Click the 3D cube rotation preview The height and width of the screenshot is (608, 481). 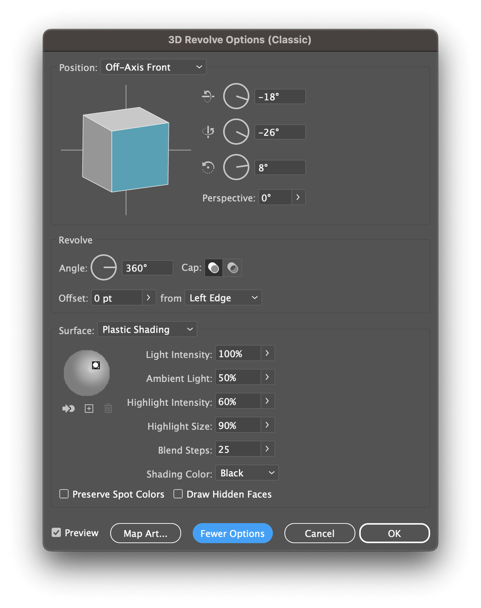click(x=126, y=150)
